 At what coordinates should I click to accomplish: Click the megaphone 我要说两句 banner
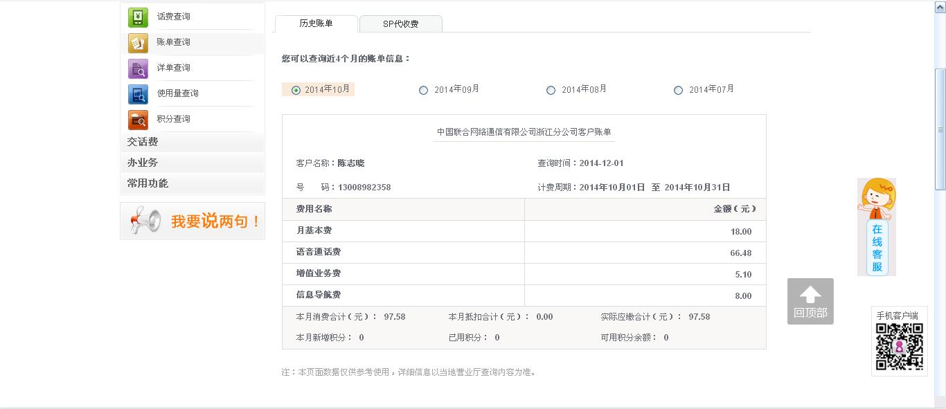coord(193,221)
